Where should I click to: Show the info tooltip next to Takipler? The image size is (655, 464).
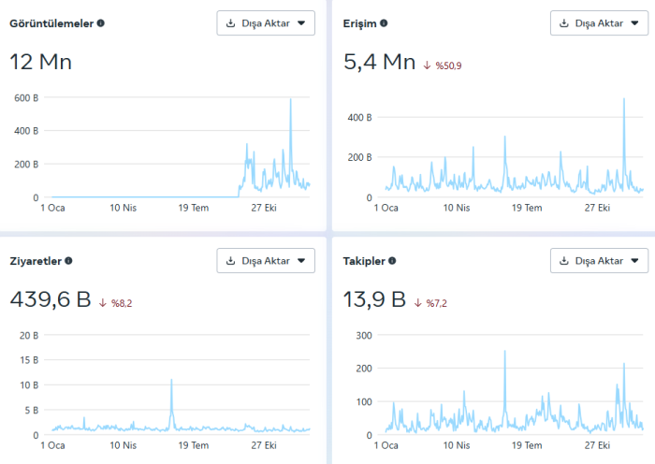(x=392, y=261)
